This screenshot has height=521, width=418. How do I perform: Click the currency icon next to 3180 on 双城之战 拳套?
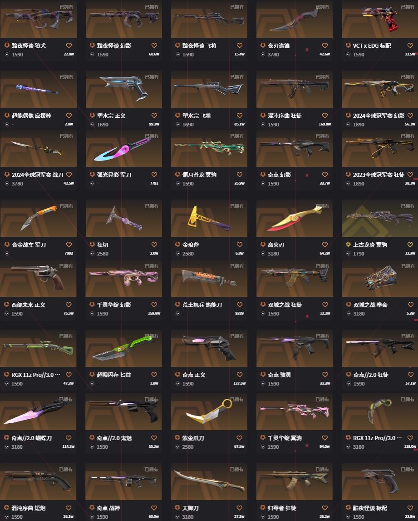coord(349,313)
